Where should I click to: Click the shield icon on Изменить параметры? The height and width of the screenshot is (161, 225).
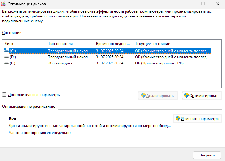(178, 118)
